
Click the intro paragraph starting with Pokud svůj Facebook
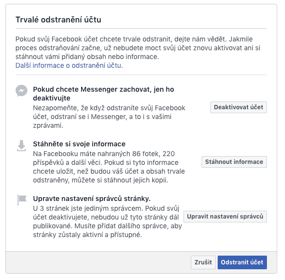(x=138, y=48)
